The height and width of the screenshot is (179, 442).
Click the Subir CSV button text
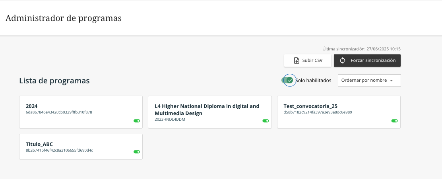pos(312,60)
